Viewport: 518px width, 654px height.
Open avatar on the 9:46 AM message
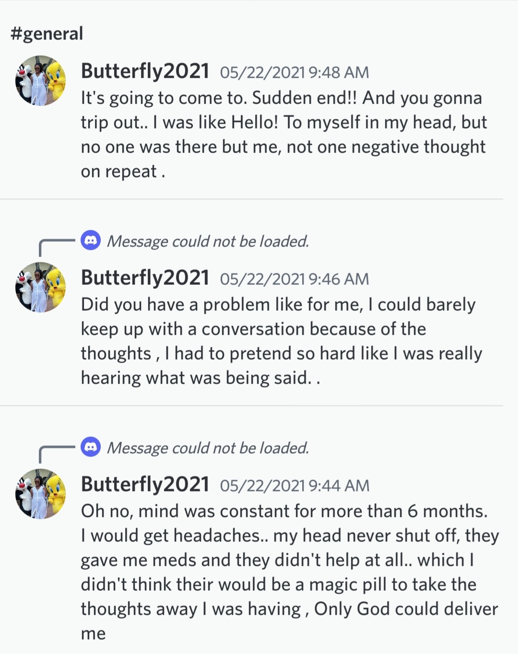click(40, 287)
